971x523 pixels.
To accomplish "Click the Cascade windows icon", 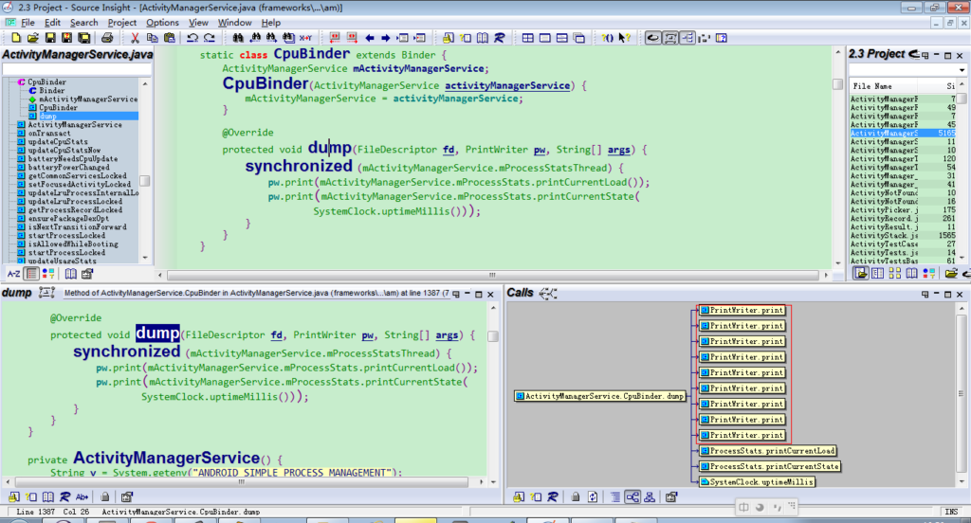I will point(579,38).
